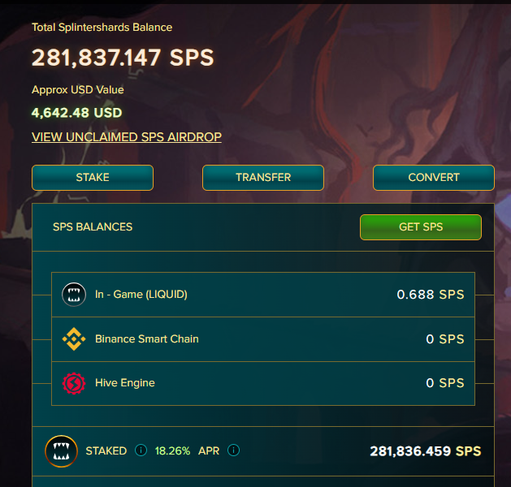Screen dimensions: 511x487
Task: Click the 4,642.48 USD approximate value
Action: click(x=76, y=113)
